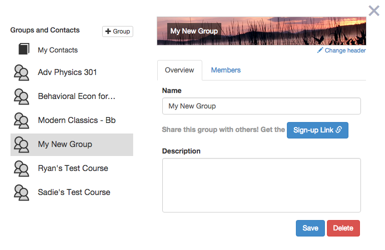Click Ryan's Test Course group icon
This screenshot has width=385, height=250.
22,169
